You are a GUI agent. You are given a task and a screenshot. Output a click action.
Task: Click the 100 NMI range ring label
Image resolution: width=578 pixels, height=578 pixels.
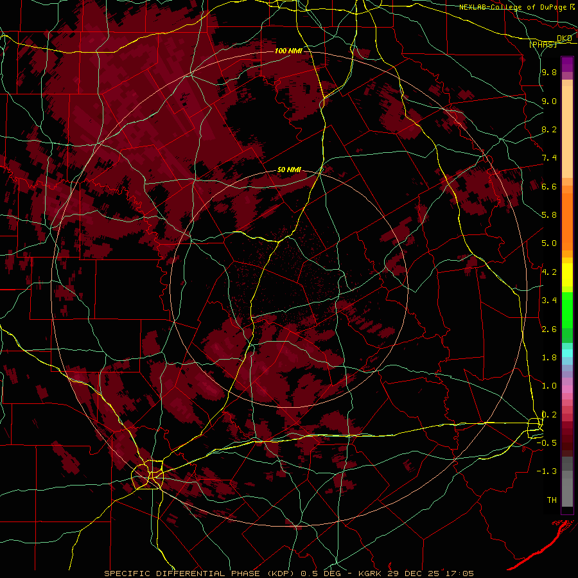288,51
